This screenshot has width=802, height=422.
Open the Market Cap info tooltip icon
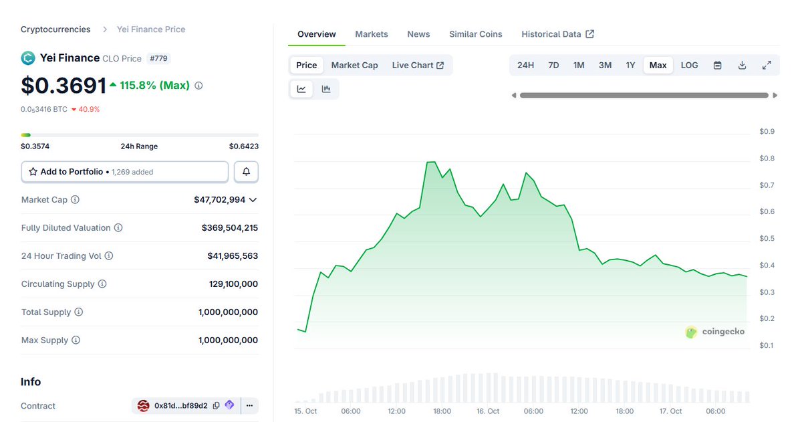pyautogui.click(x=75, y=200)
